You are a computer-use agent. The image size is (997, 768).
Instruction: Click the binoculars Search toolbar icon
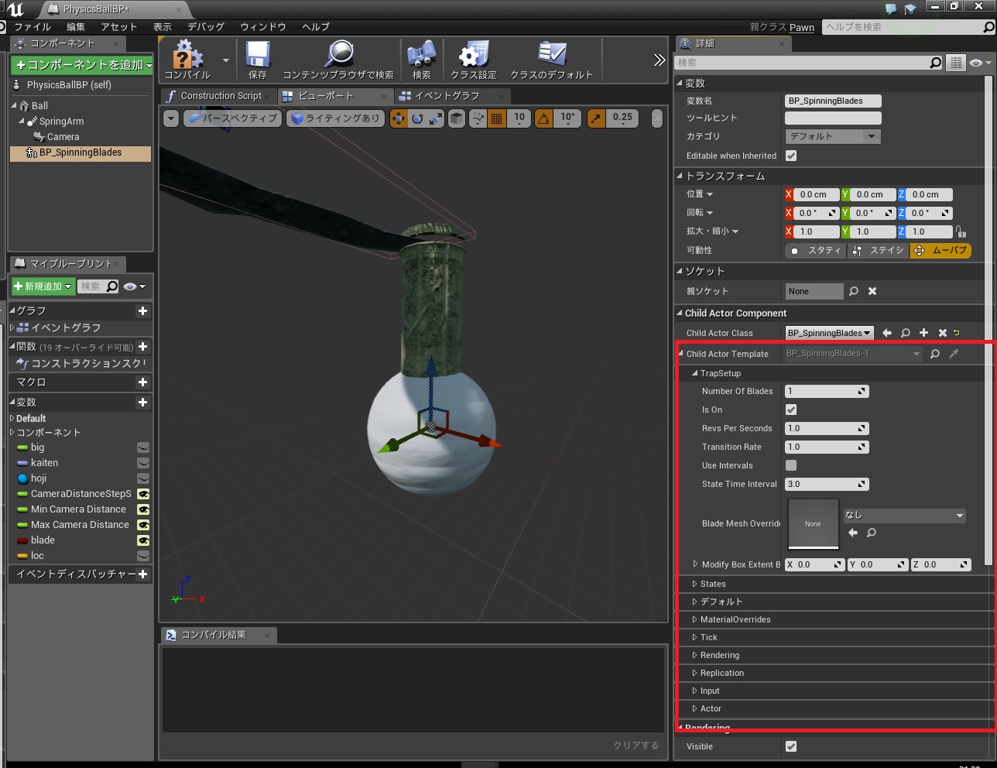(421, 59)
